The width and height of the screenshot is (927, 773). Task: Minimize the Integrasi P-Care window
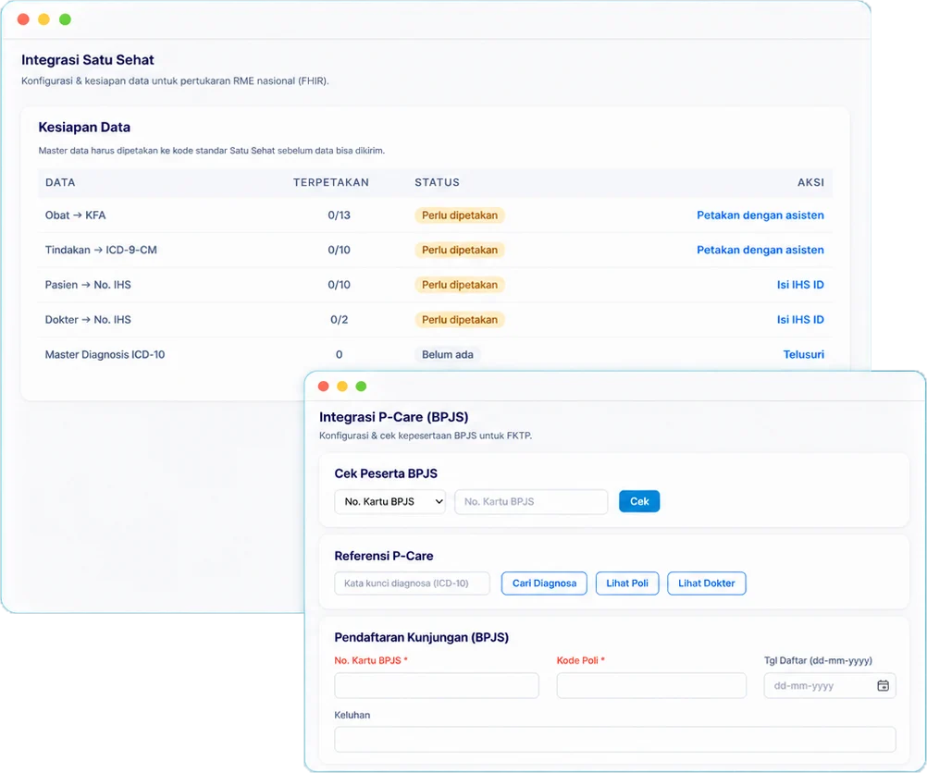[x=342, y=386]
